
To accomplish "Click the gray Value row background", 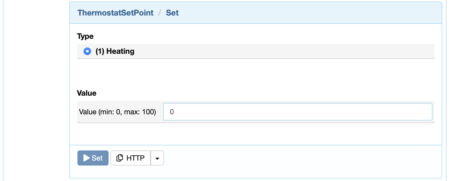I will click(x=256, y=112).
